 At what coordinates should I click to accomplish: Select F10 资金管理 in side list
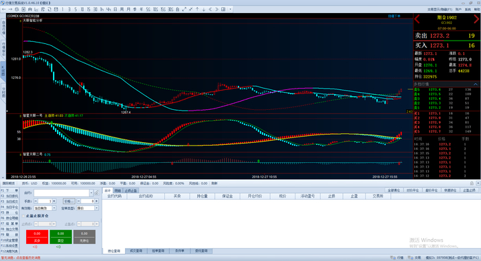[9, 240]
